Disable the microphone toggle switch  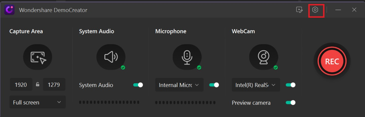click(214, 85)
